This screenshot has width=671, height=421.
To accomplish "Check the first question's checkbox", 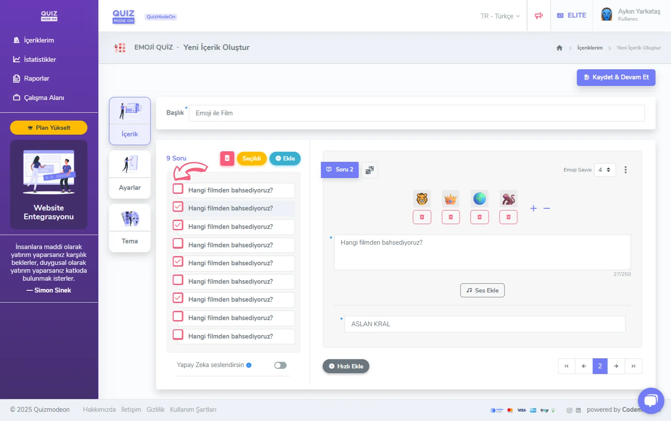I will coord(178,188).
